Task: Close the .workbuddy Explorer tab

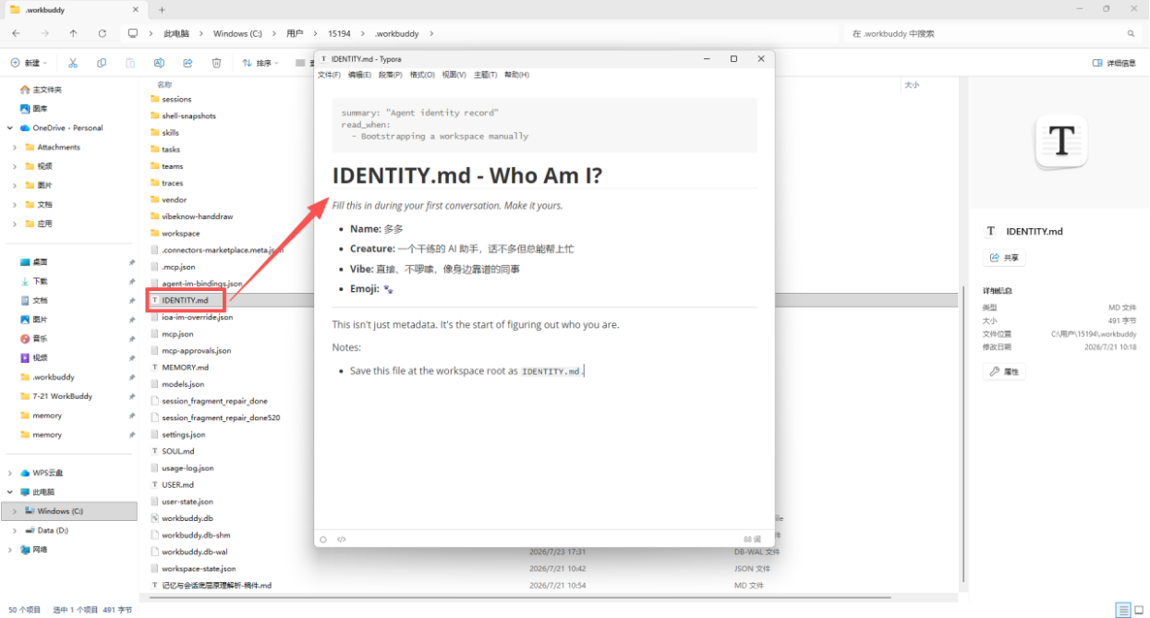Action: (x=135, y=9)
